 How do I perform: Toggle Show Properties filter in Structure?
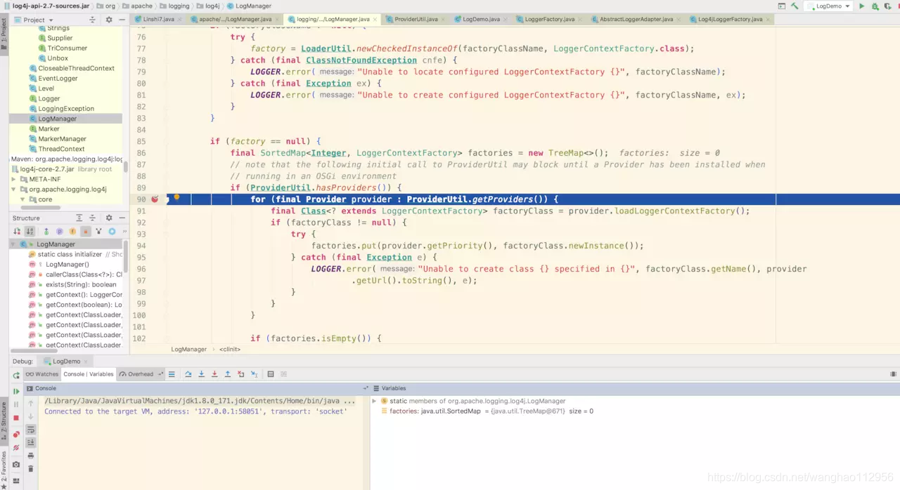point(59,231)
